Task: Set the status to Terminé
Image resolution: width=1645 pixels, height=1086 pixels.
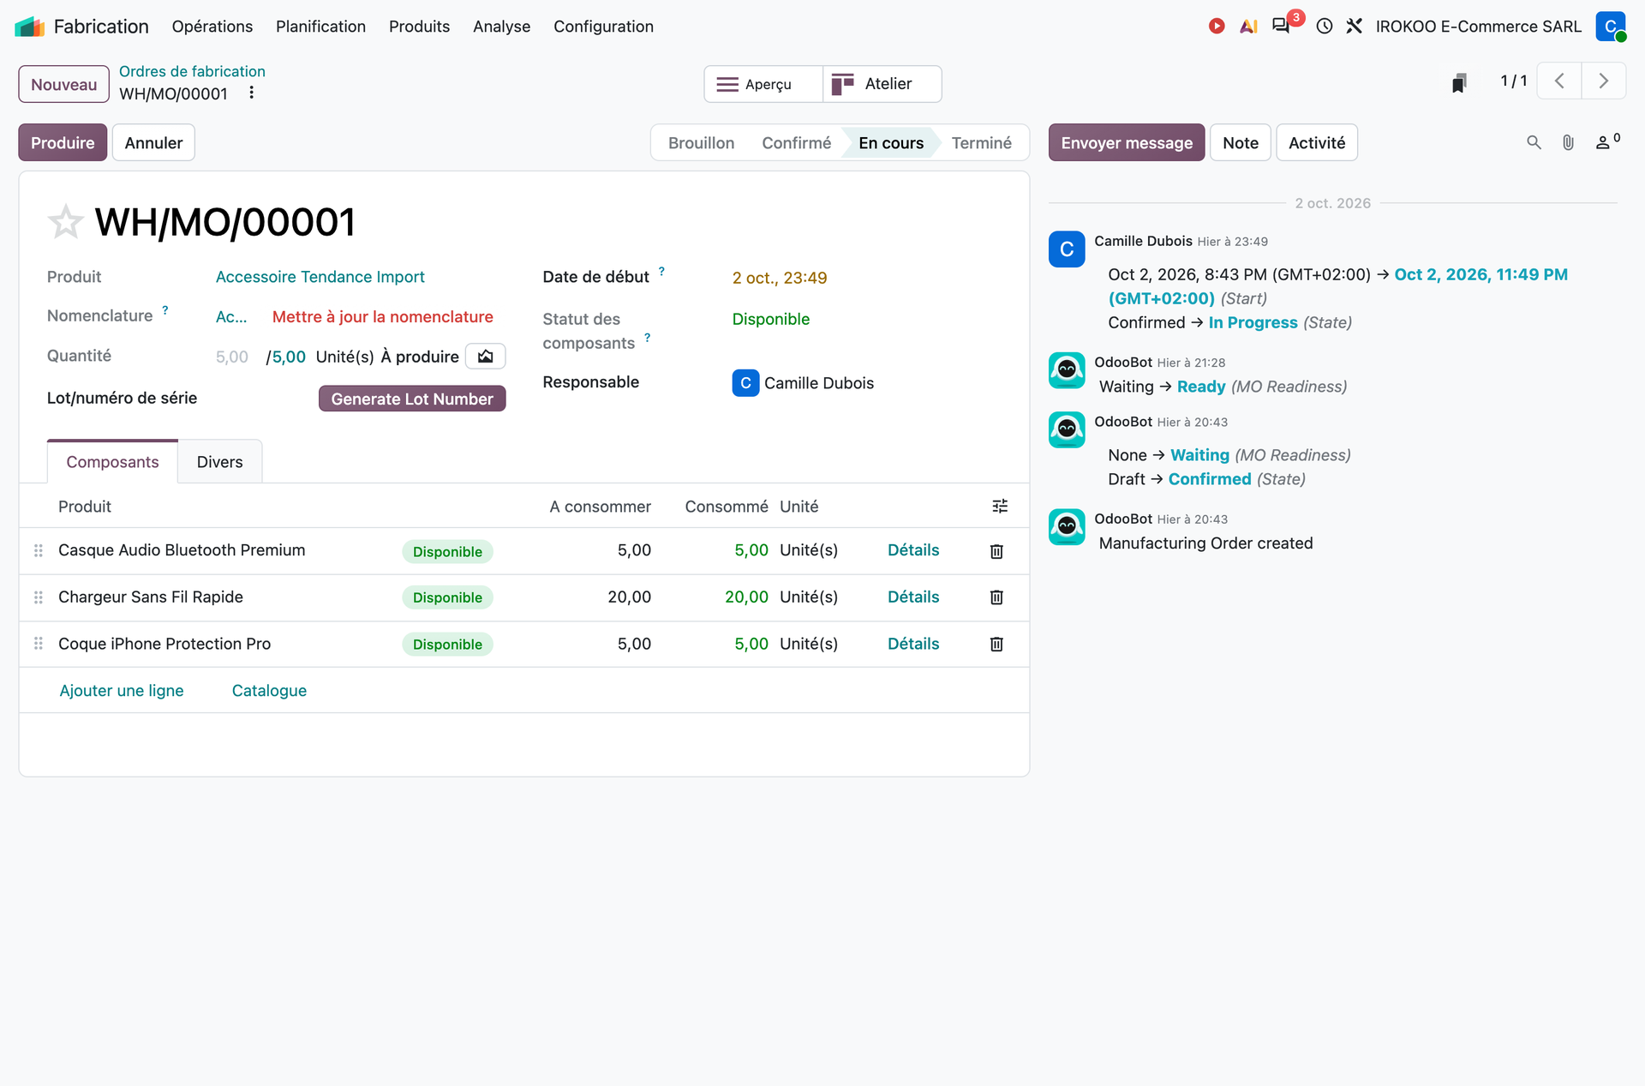Action: [981, 143]
